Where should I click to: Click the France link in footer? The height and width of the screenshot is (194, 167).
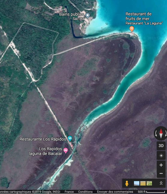click(69, 192)
